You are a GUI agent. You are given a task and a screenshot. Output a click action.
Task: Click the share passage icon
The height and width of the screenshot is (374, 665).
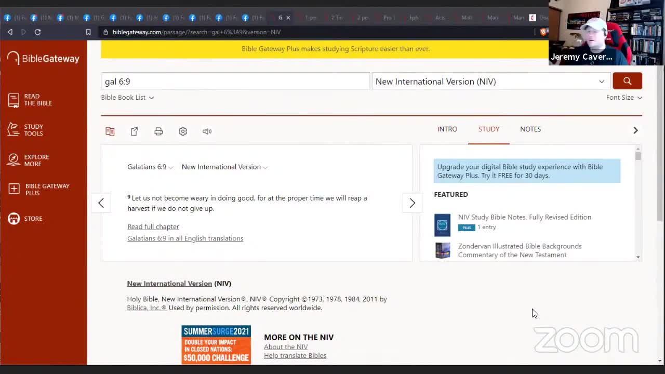135,131
